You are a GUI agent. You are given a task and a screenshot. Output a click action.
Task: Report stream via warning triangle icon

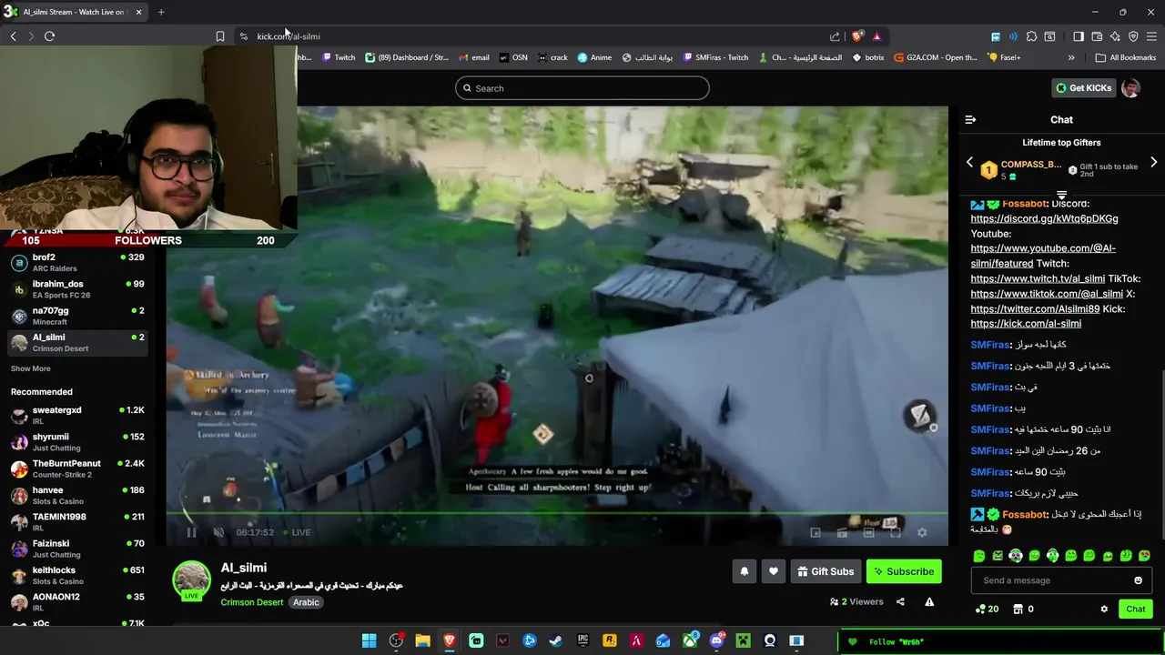click(x=929, y=601)
